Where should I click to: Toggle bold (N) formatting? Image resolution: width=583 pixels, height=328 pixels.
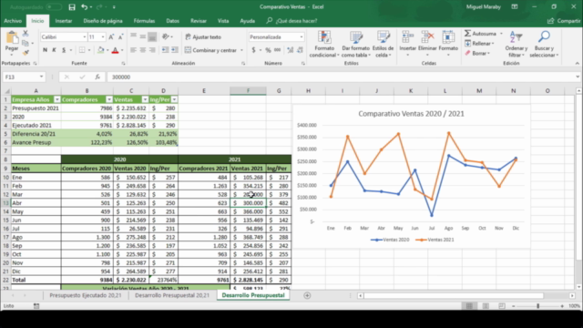coord(45,50)
